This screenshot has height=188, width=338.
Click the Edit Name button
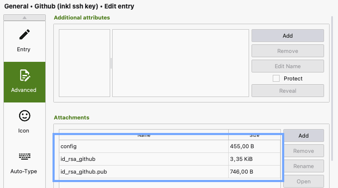tap(288, 66)
